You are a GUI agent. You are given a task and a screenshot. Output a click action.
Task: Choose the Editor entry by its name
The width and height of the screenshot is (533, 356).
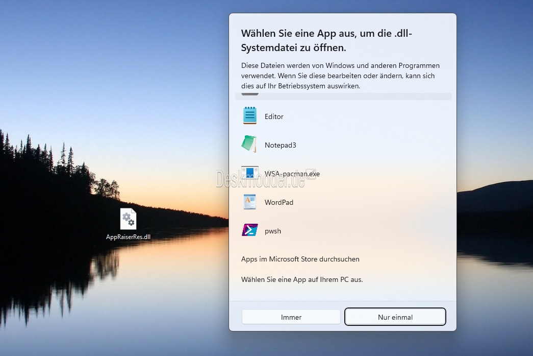tap(274, 116)
